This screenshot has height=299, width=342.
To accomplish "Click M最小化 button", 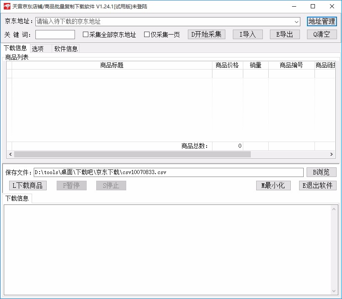I will coord(273,186).
